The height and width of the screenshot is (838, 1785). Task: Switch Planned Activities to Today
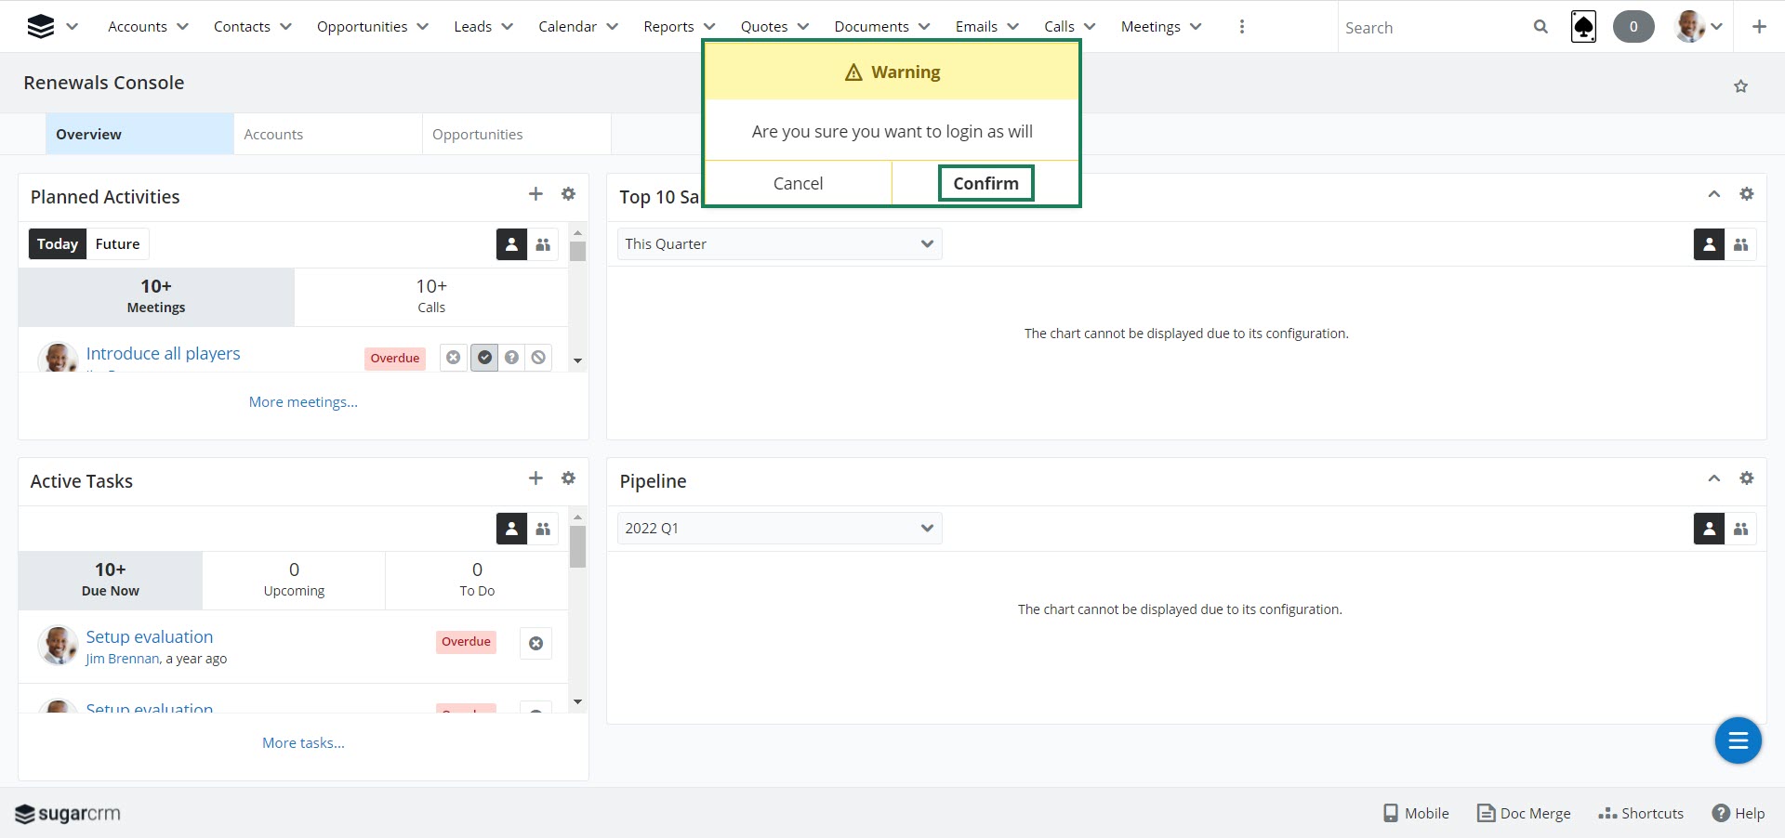click(x=58, y=243)
